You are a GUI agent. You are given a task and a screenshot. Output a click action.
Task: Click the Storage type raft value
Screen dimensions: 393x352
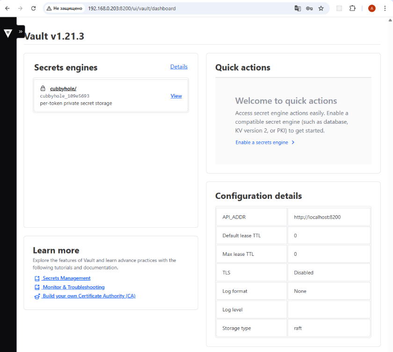pyautogui.click(x=298, y=328)
